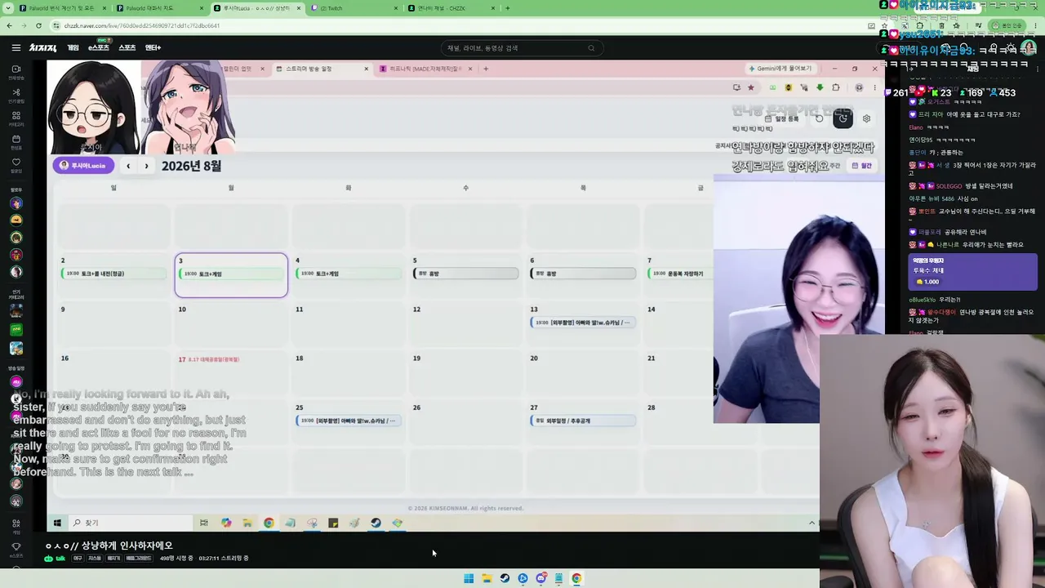Open 팔로잉 heart in the Chzzk sidebar
The width and height of the screenshot is (1045, 588).
16,167
